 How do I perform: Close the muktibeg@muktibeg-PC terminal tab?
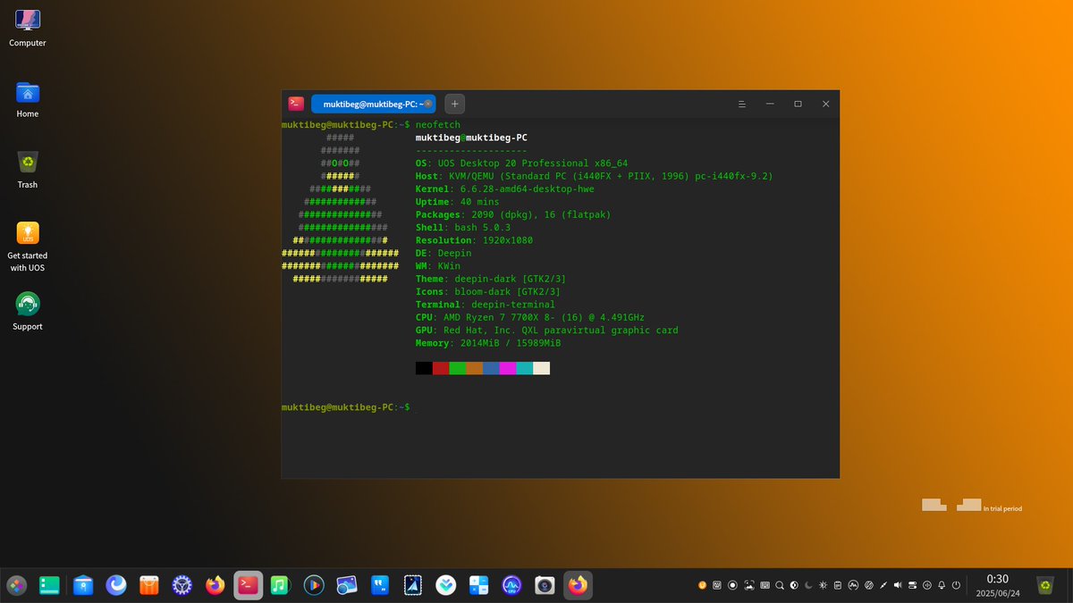427,104
